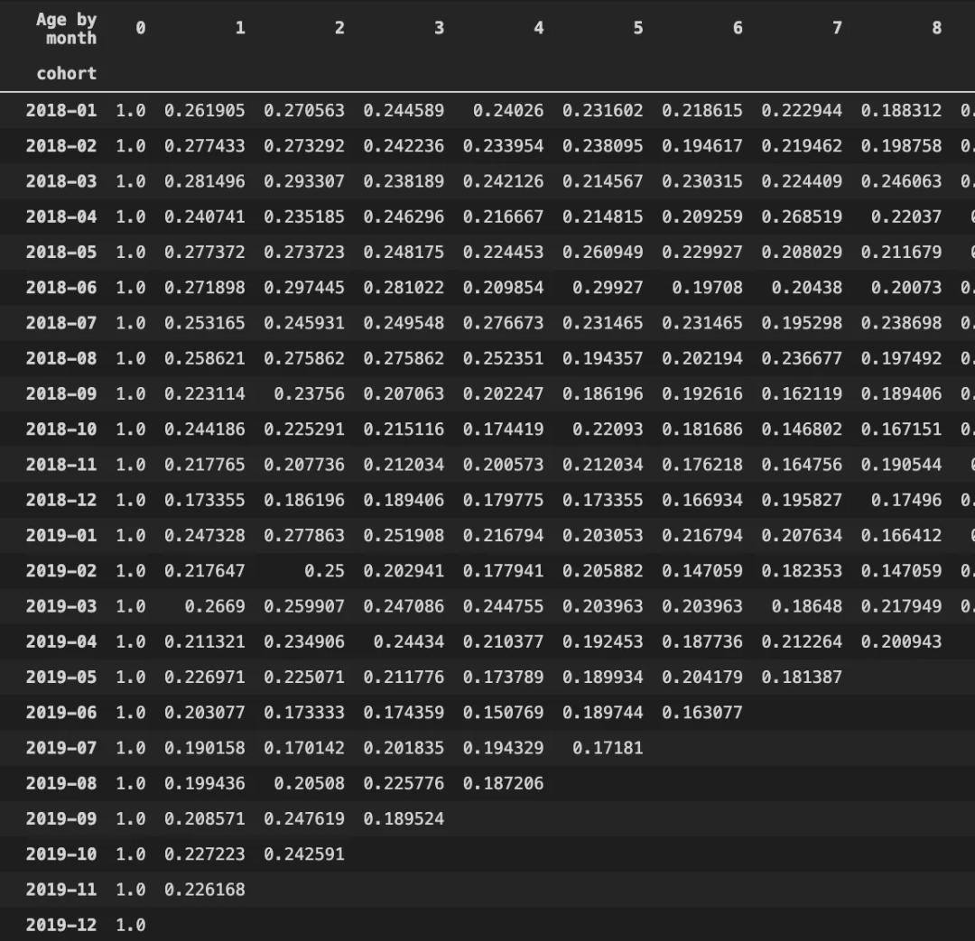
Task: Click cell value 0.268519
Action: [x=802, y=217]
